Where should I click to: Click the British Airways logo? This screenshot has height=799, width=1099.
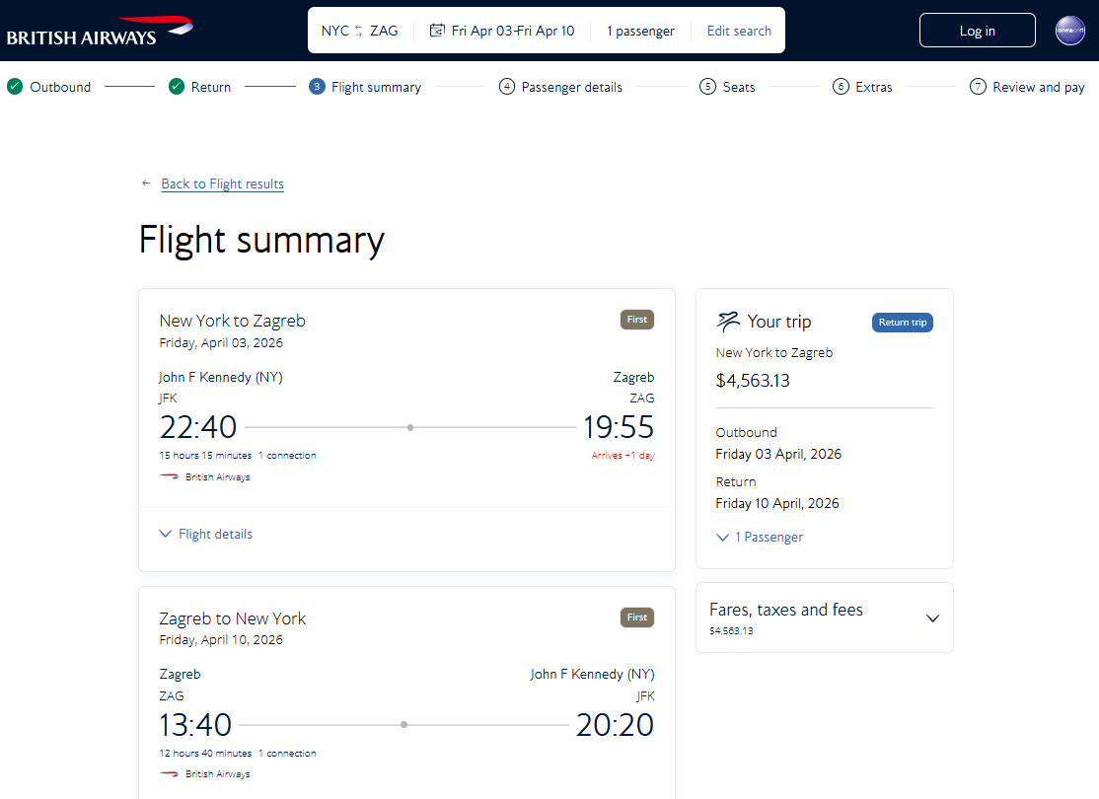(100, 31)
